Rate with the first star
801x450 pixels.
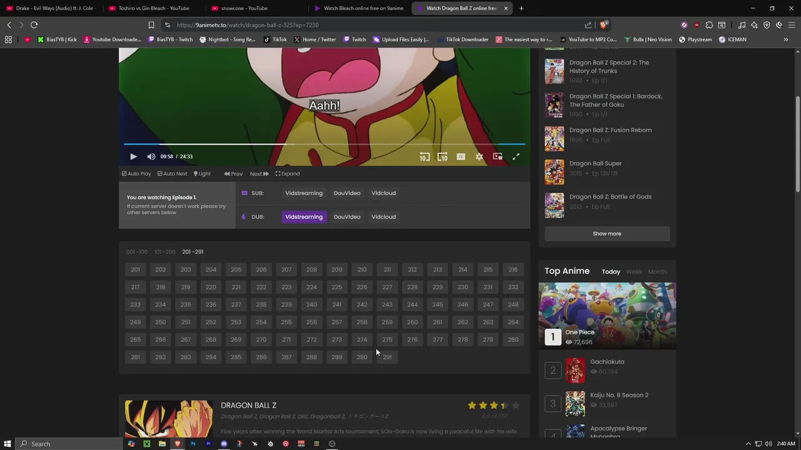point(472,406)
